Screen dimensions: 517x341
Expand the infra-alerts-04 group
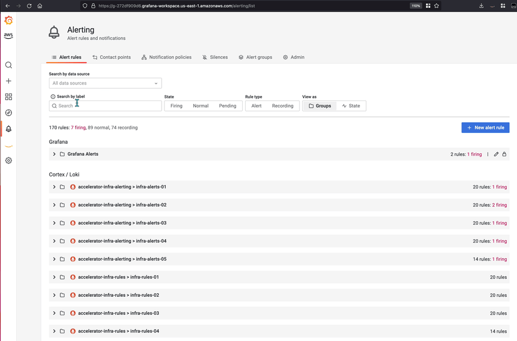54,241
